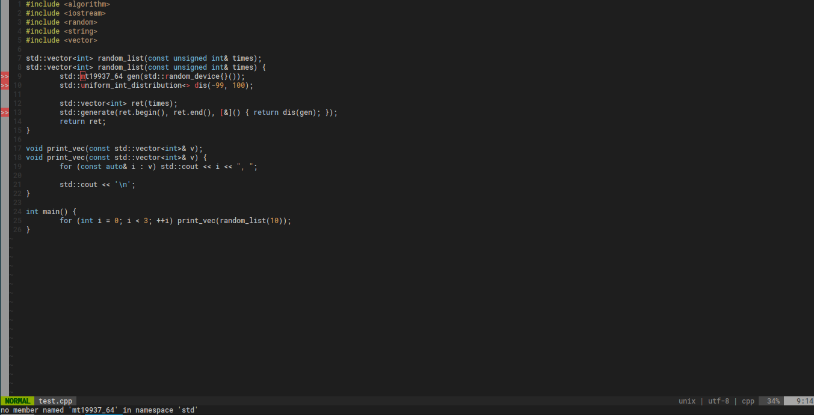Click 'const auto& i' in line 19

tap(108, 167)
